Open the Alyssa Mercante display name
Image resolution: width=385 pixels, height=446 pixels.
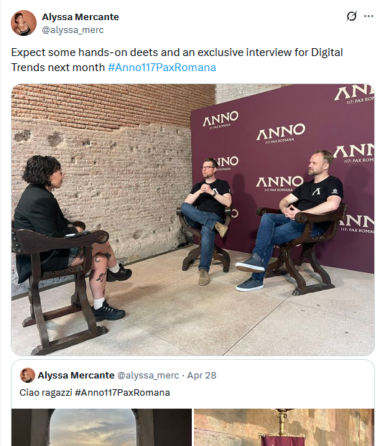(80, 17)
